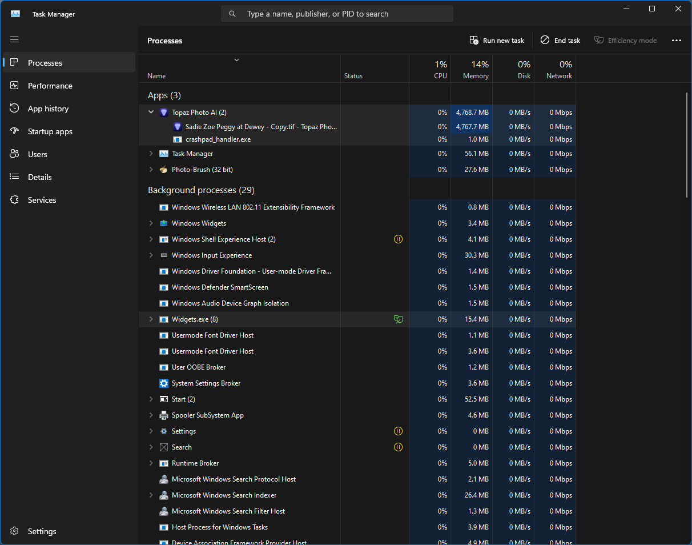Viewport: 692px width, 545px height.
Task: Expand the Windows Input Experience row
Action: coord(151,255)
